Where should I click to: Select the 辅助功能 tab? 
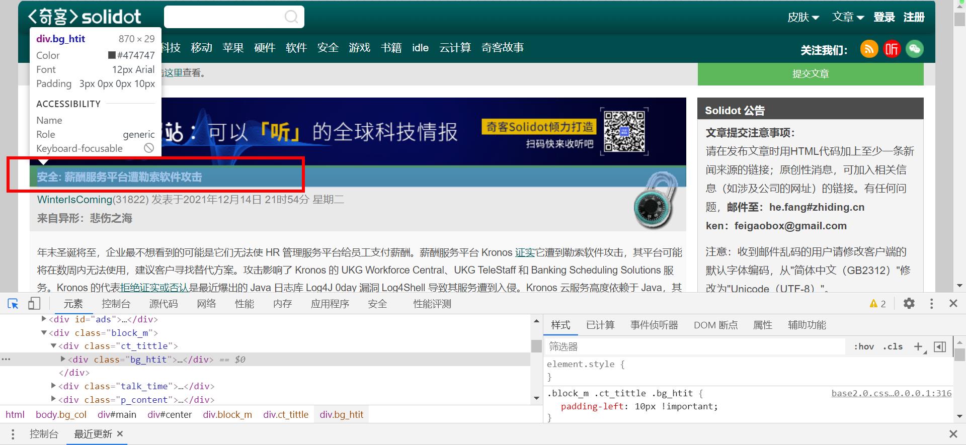tap(807, 325)
